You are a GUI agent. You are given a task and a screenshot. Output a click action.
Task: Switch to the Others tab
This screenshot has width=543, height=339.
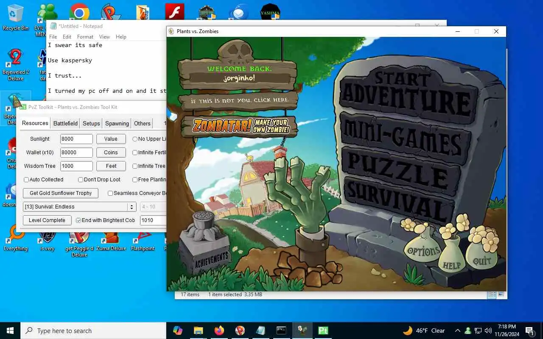[142, 123]
